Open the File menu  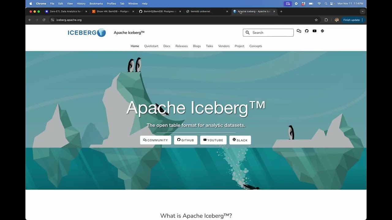[x=52, y=4]
